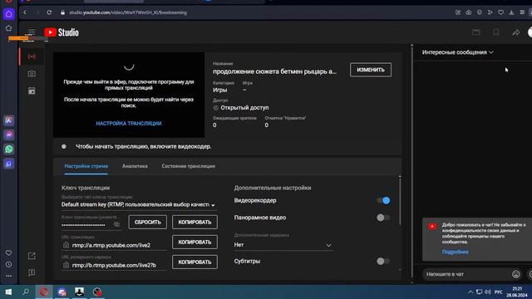Click the stream URL rtmp://a.rtmp.youtube.com/live2 field
Screen dimensions: 532x299
pos(115,245)
